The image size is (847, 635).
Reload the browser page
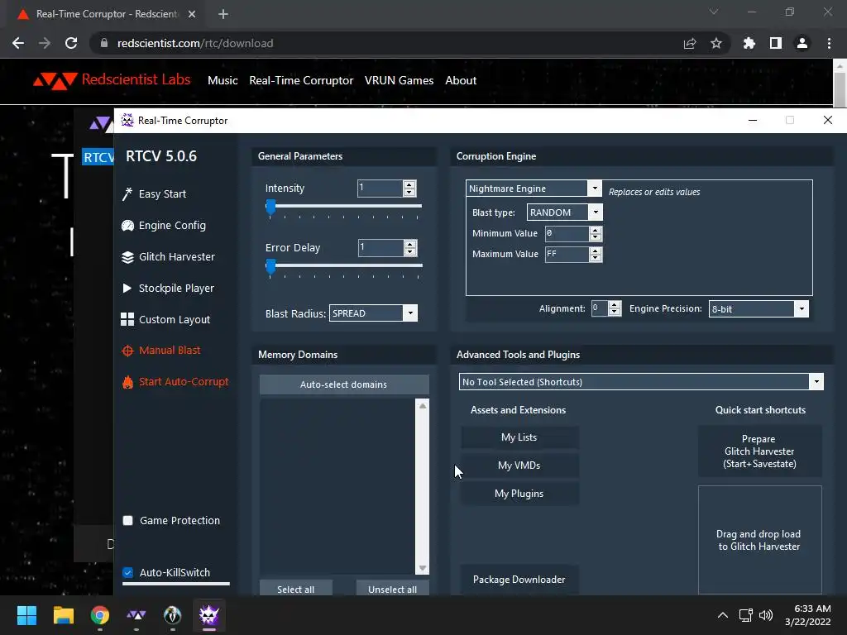tap(71, 43)
